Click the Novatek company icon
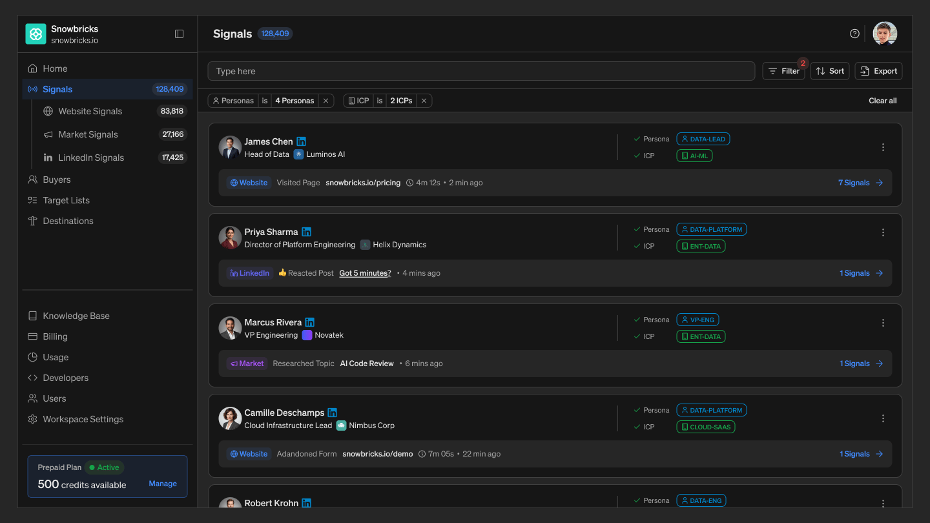930x523 pixels. coord(307,335)
